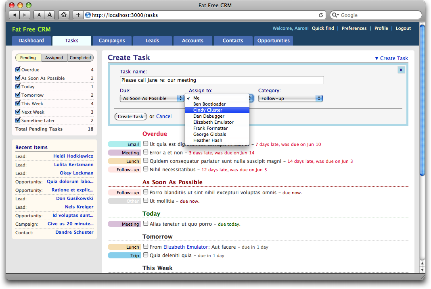
Task: Click the add bookmark plus button
Action: [x=78, y=15]
